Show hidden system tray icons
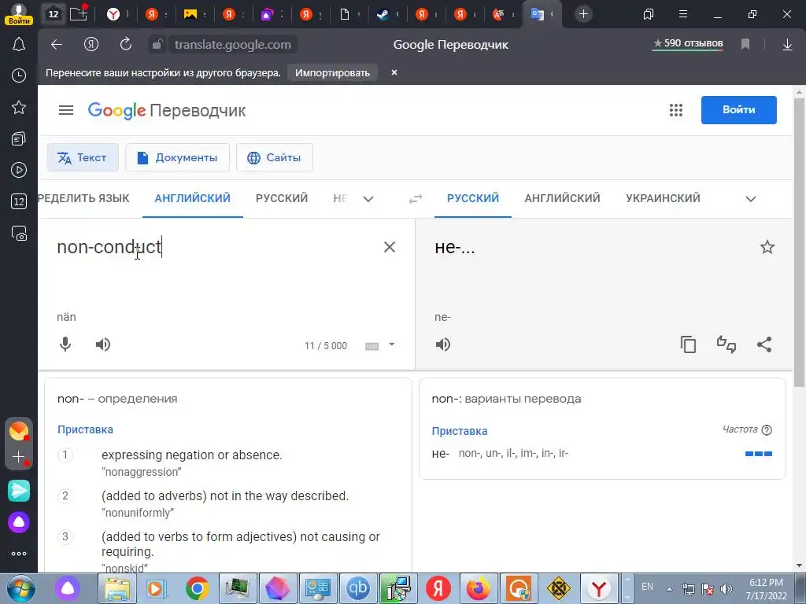 click(x=669, y=589)
